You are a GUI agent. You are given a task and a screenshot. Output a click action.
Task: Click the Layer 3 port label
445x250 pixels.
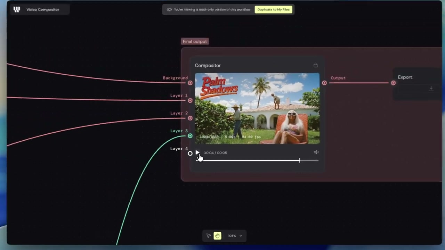pyautogui.click(x=179, y=131)
